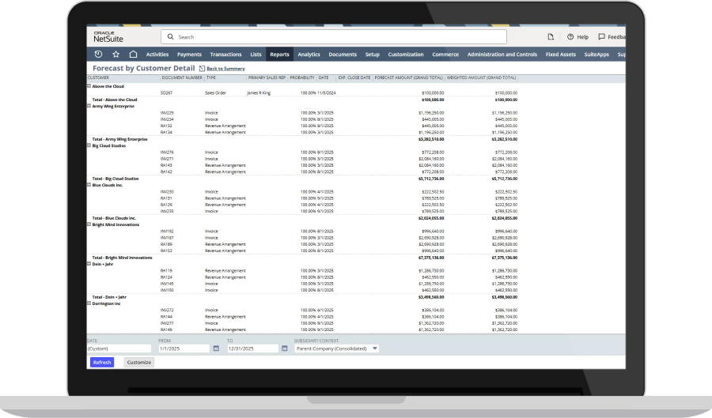Open the Date range (Custom) dropdown
The image size is (712, 418).
click(x=119, y=348)
